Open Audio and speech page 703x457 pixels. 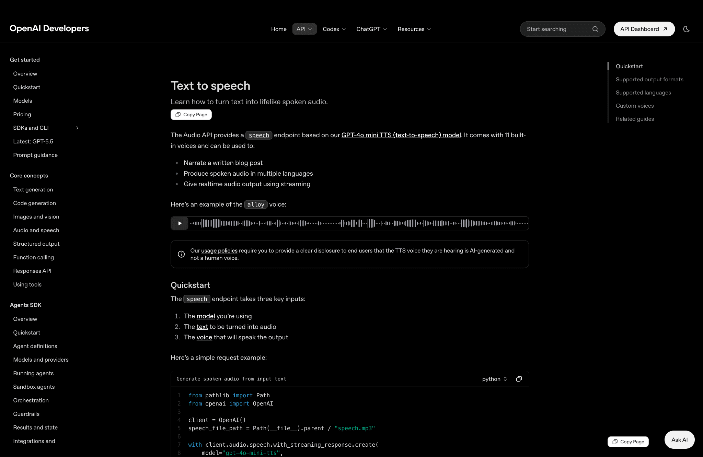click(36, 230)
